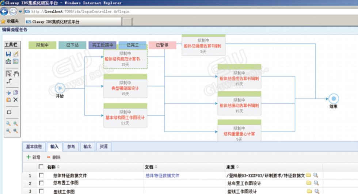This screenshot has height=194, width=358.
Task: Click the 拟制中 green legend box
Action: click(42, 45)
